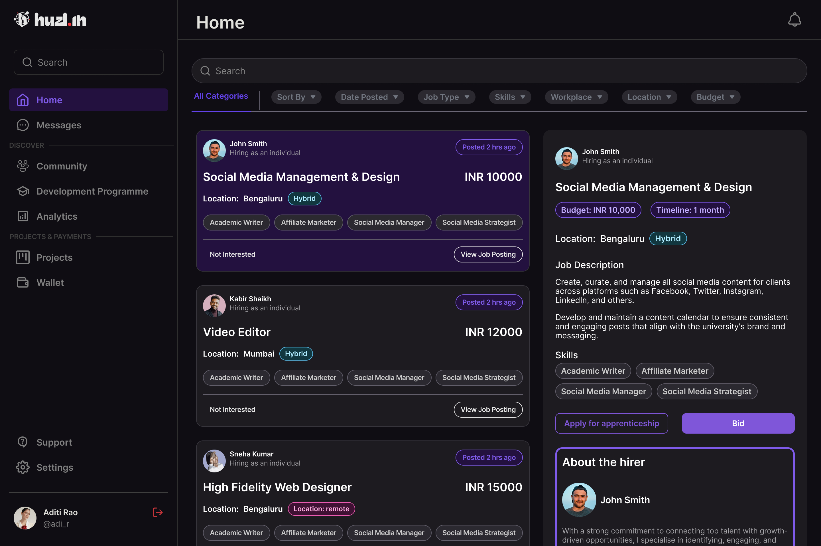Click the Support help icon
821x546 pixels.
[x=23, y=442]
